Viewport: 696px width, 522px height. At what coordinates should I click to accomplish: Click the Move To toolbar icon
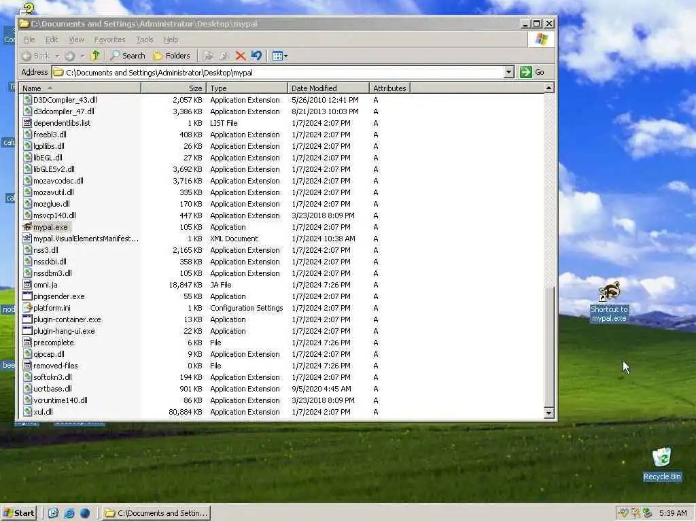coord(208,56)
